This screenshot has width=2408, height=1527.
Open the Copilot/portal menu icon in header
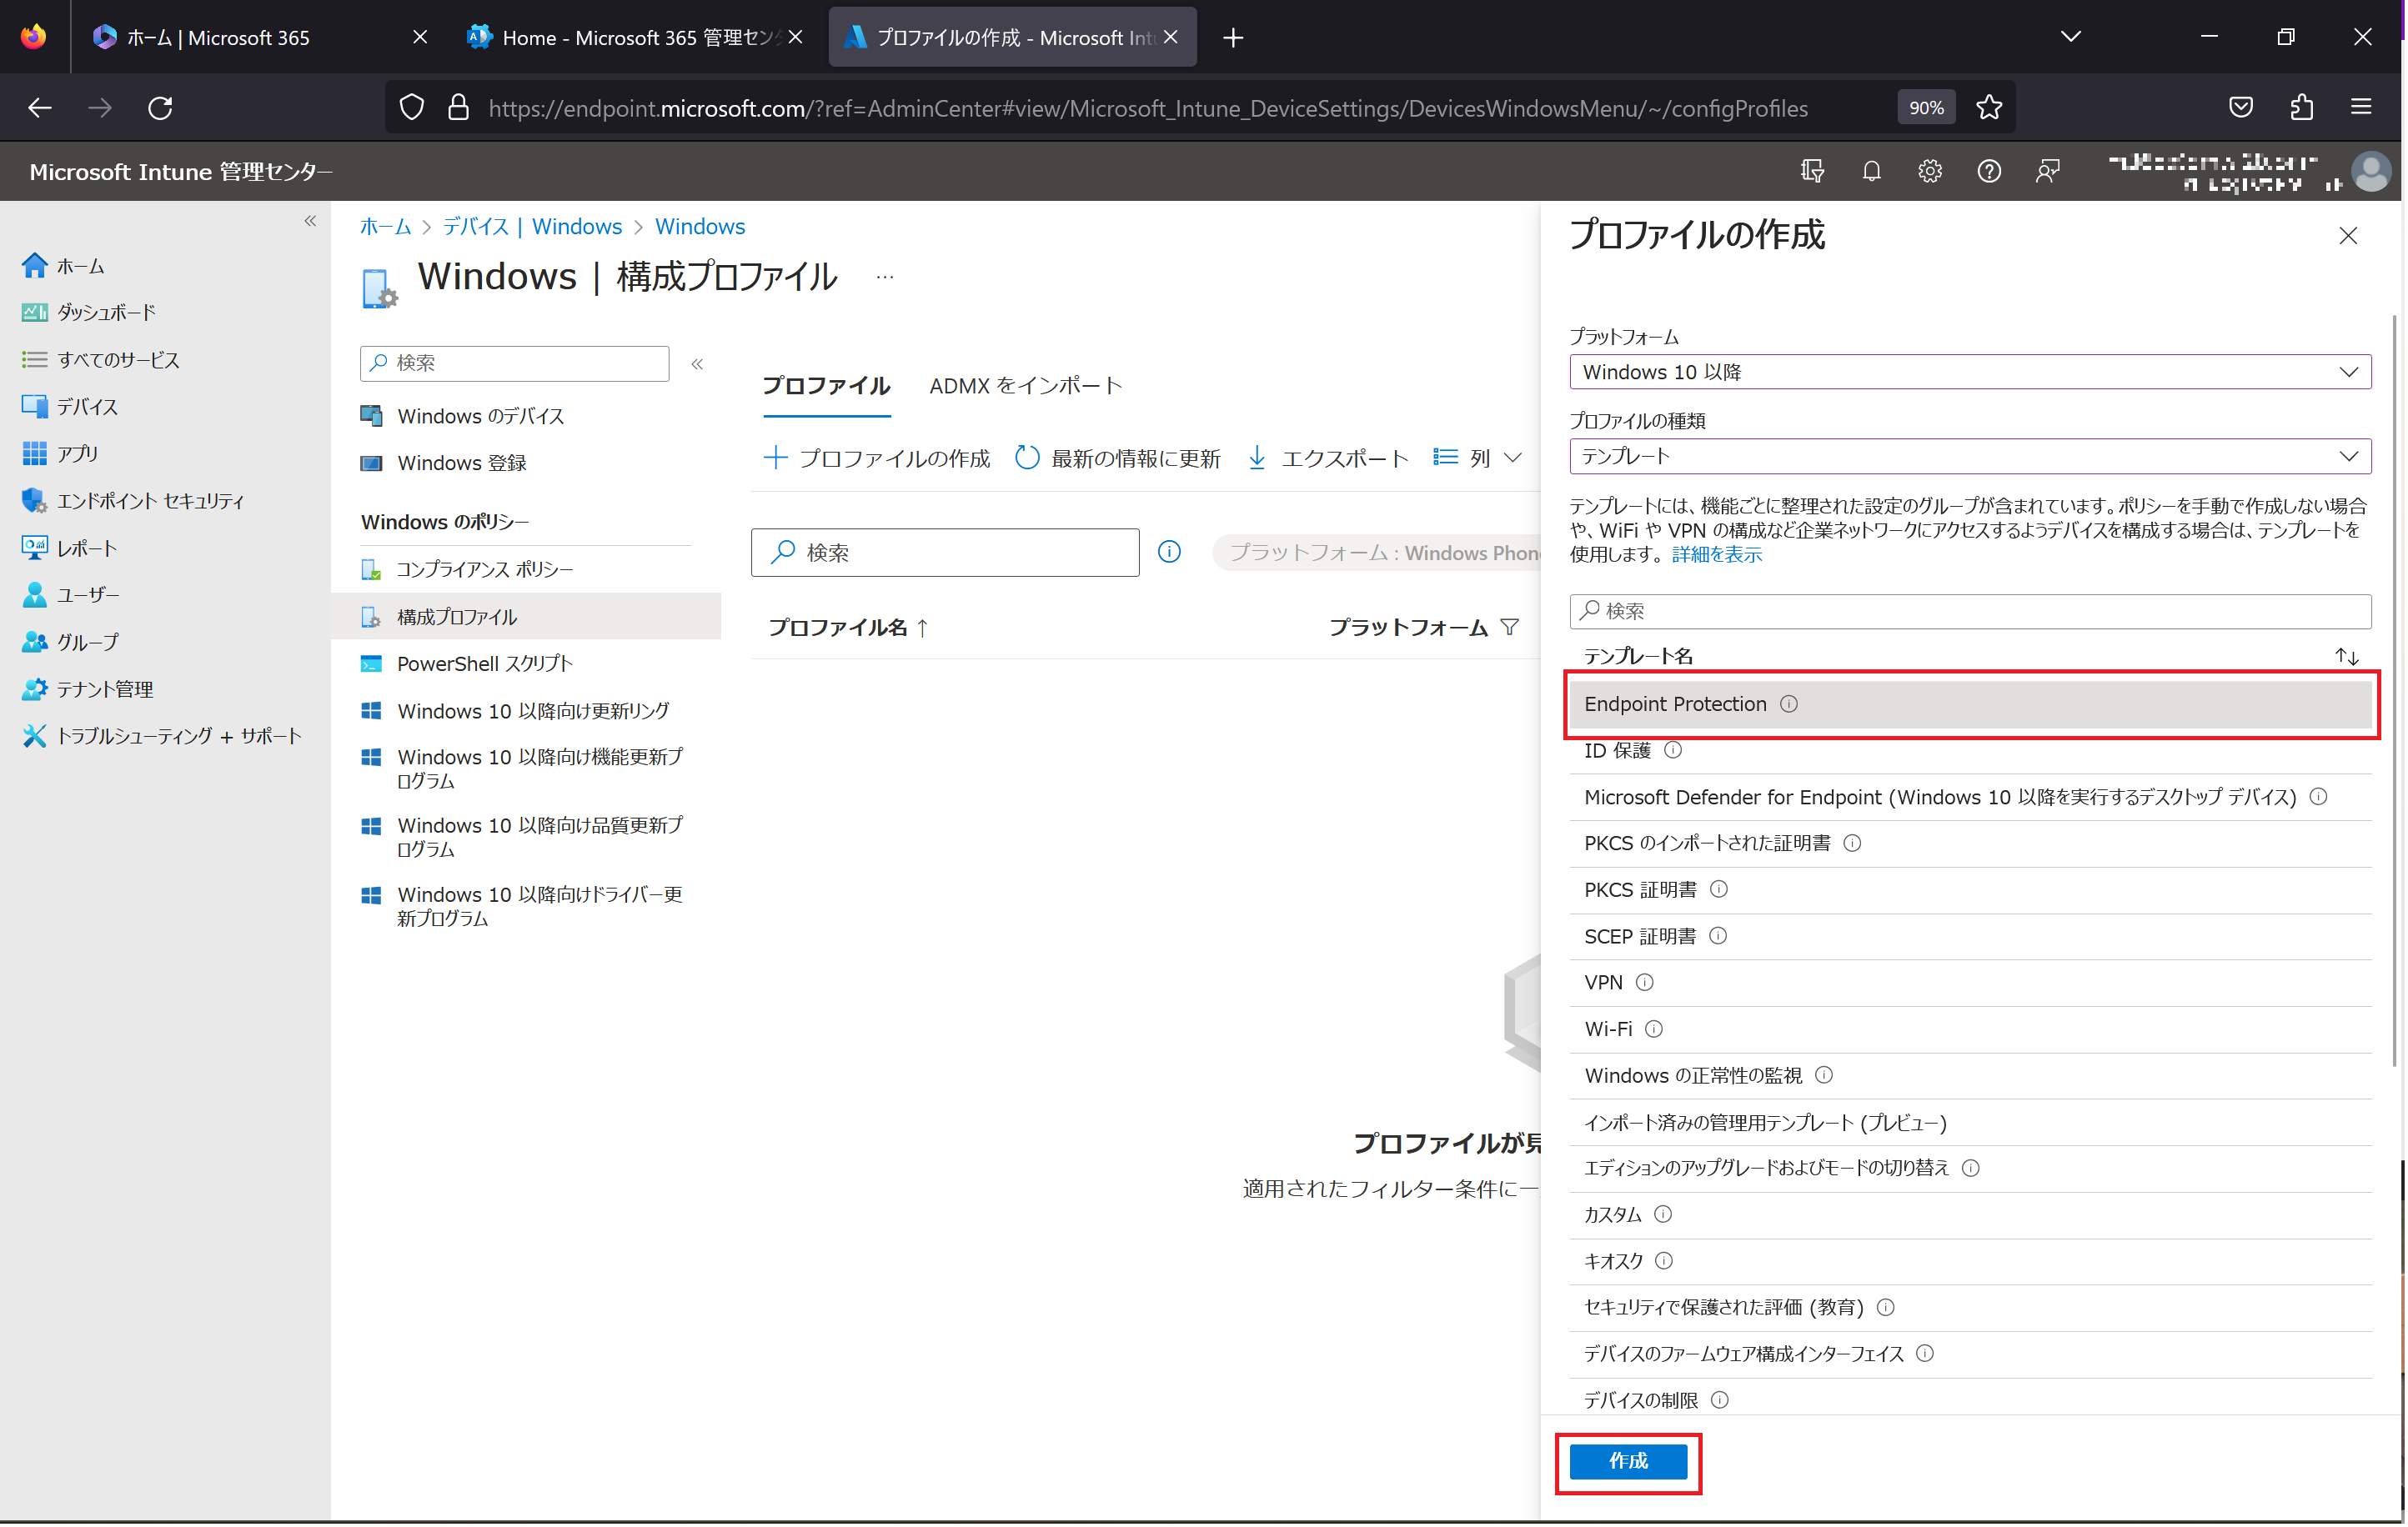pyautogui.click(x=1812, y=171)
